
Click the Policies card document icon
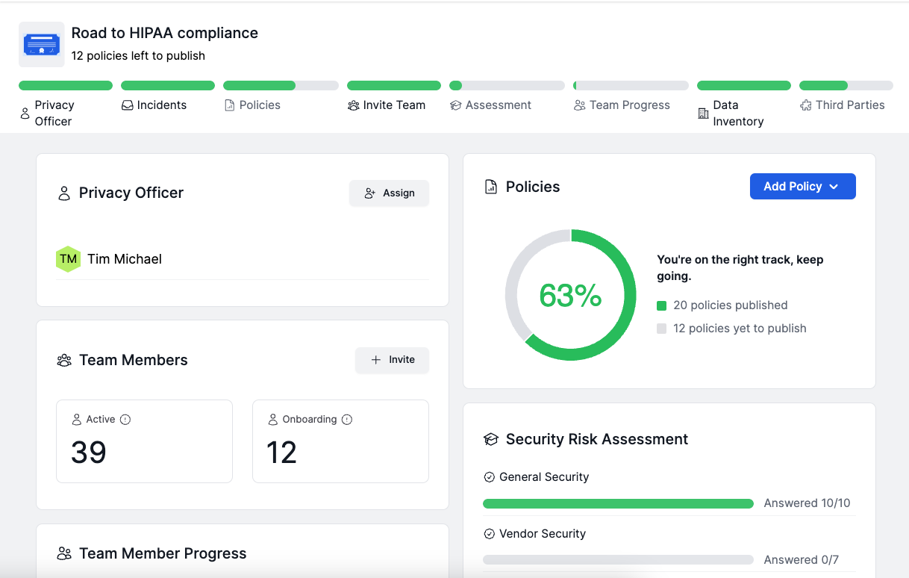pyautogui.click(x=491, y=187)
